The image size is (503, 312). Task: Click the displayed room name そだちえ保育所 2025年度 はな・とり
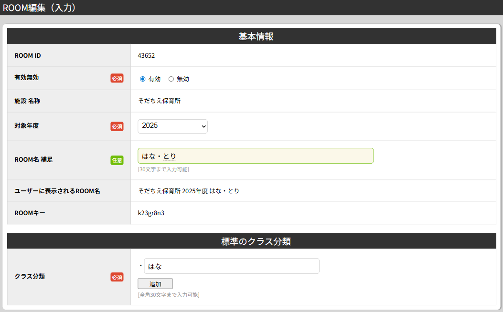coord(188,191)
